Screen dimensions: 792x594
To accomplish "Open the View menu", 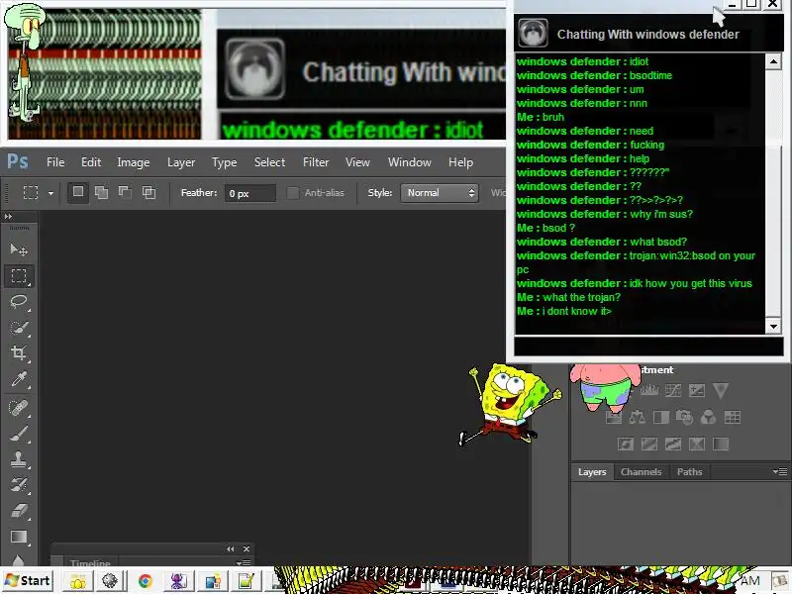I will tap(357, 162).
